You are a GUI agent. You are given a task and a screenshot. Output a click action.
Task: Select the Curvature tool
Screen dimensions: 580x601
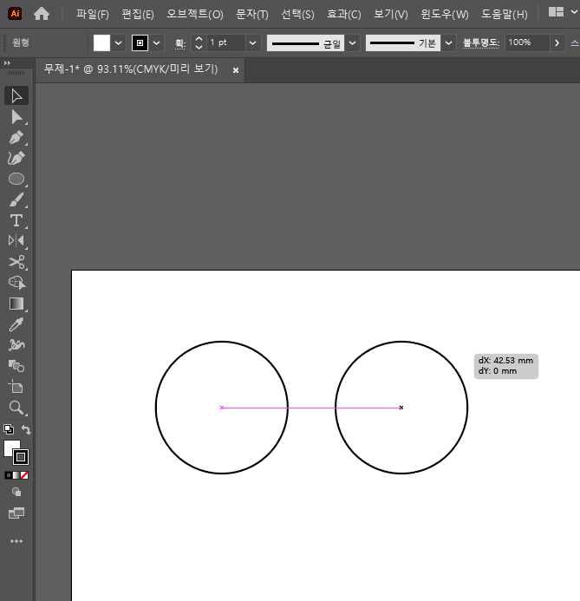tap(16, 158)
